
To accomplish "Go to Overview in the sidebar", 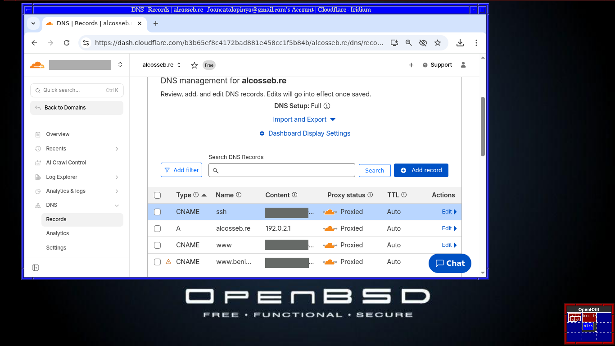I will click(58, 134).
